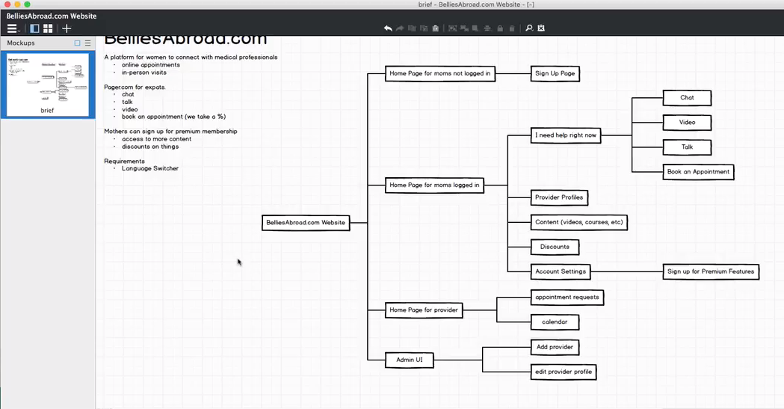The width and height of the screenshot is (784, 409).
Task: Select the Add provider box
Action: 555,347
